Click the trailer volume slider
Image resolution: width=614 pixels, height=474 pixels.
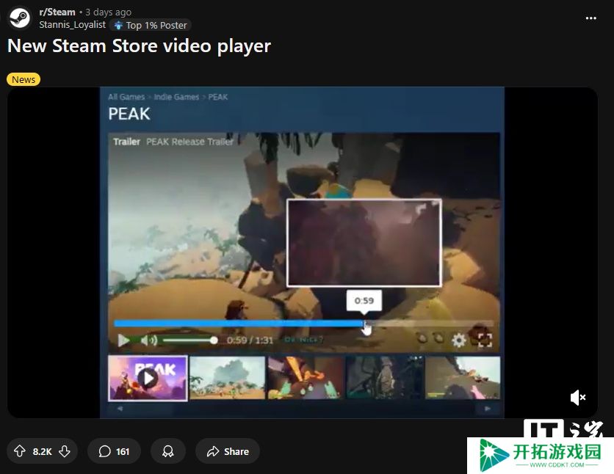point(190,340)
